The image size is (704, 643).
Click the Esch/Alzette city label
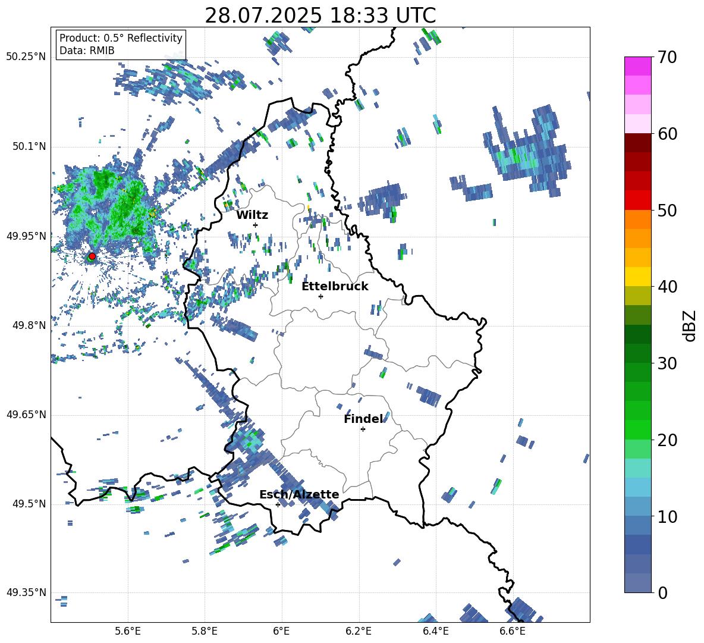[299, 495]
